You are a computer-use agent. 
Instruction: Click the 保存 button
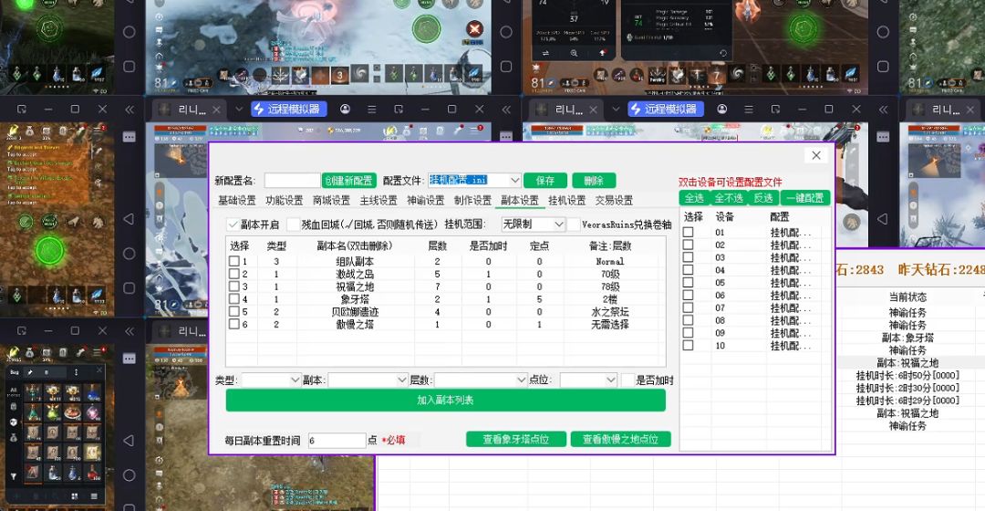[545, 181]
